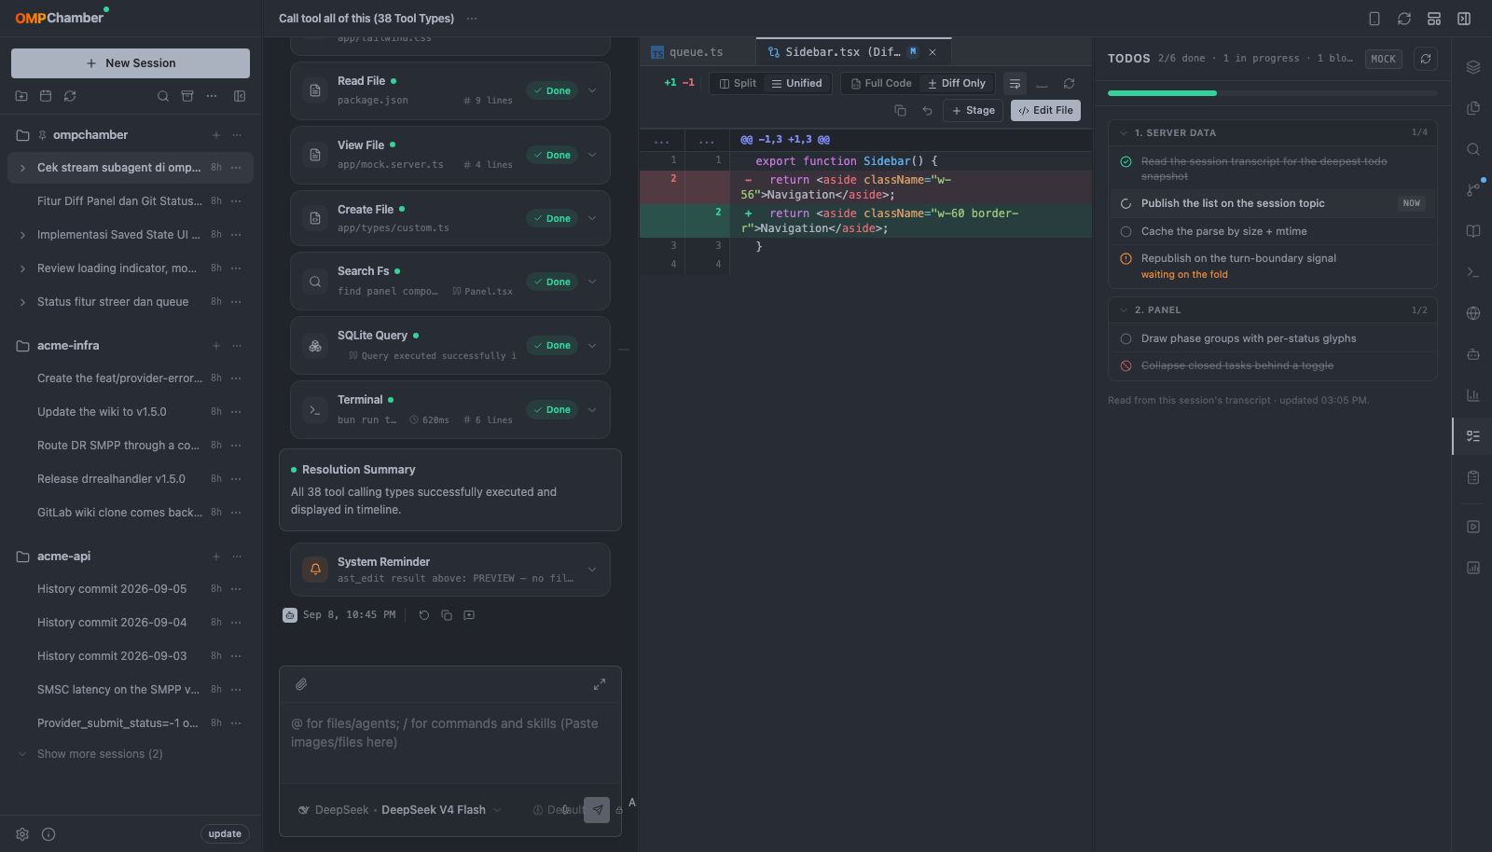1492x852 pixels.
Task: Open the book docs icon in the right rail
Action: pos(1473,231)
